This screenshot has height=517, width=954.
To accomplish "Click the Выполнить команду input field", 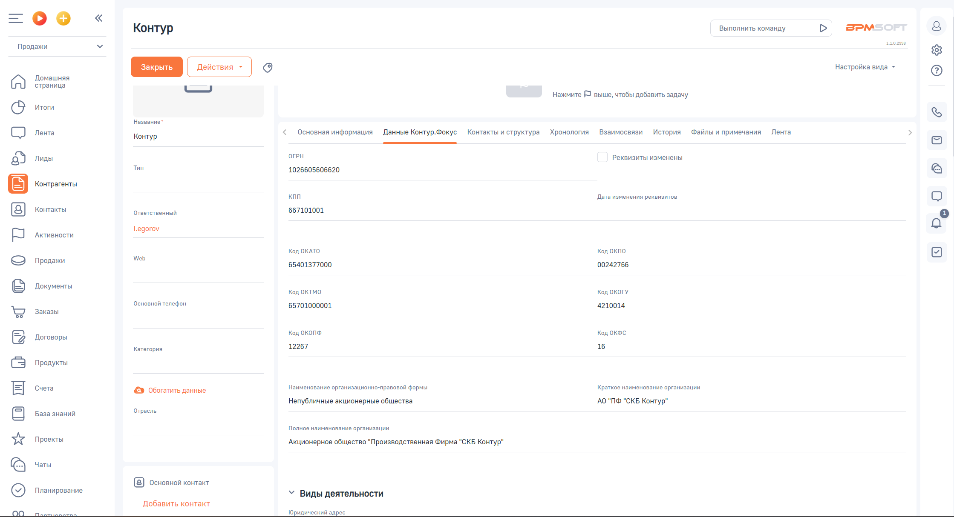I will tap(762, 28).
